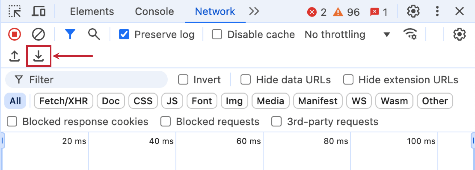
Task: Open the customize DevTools three-dot menu
Action: 437,11
